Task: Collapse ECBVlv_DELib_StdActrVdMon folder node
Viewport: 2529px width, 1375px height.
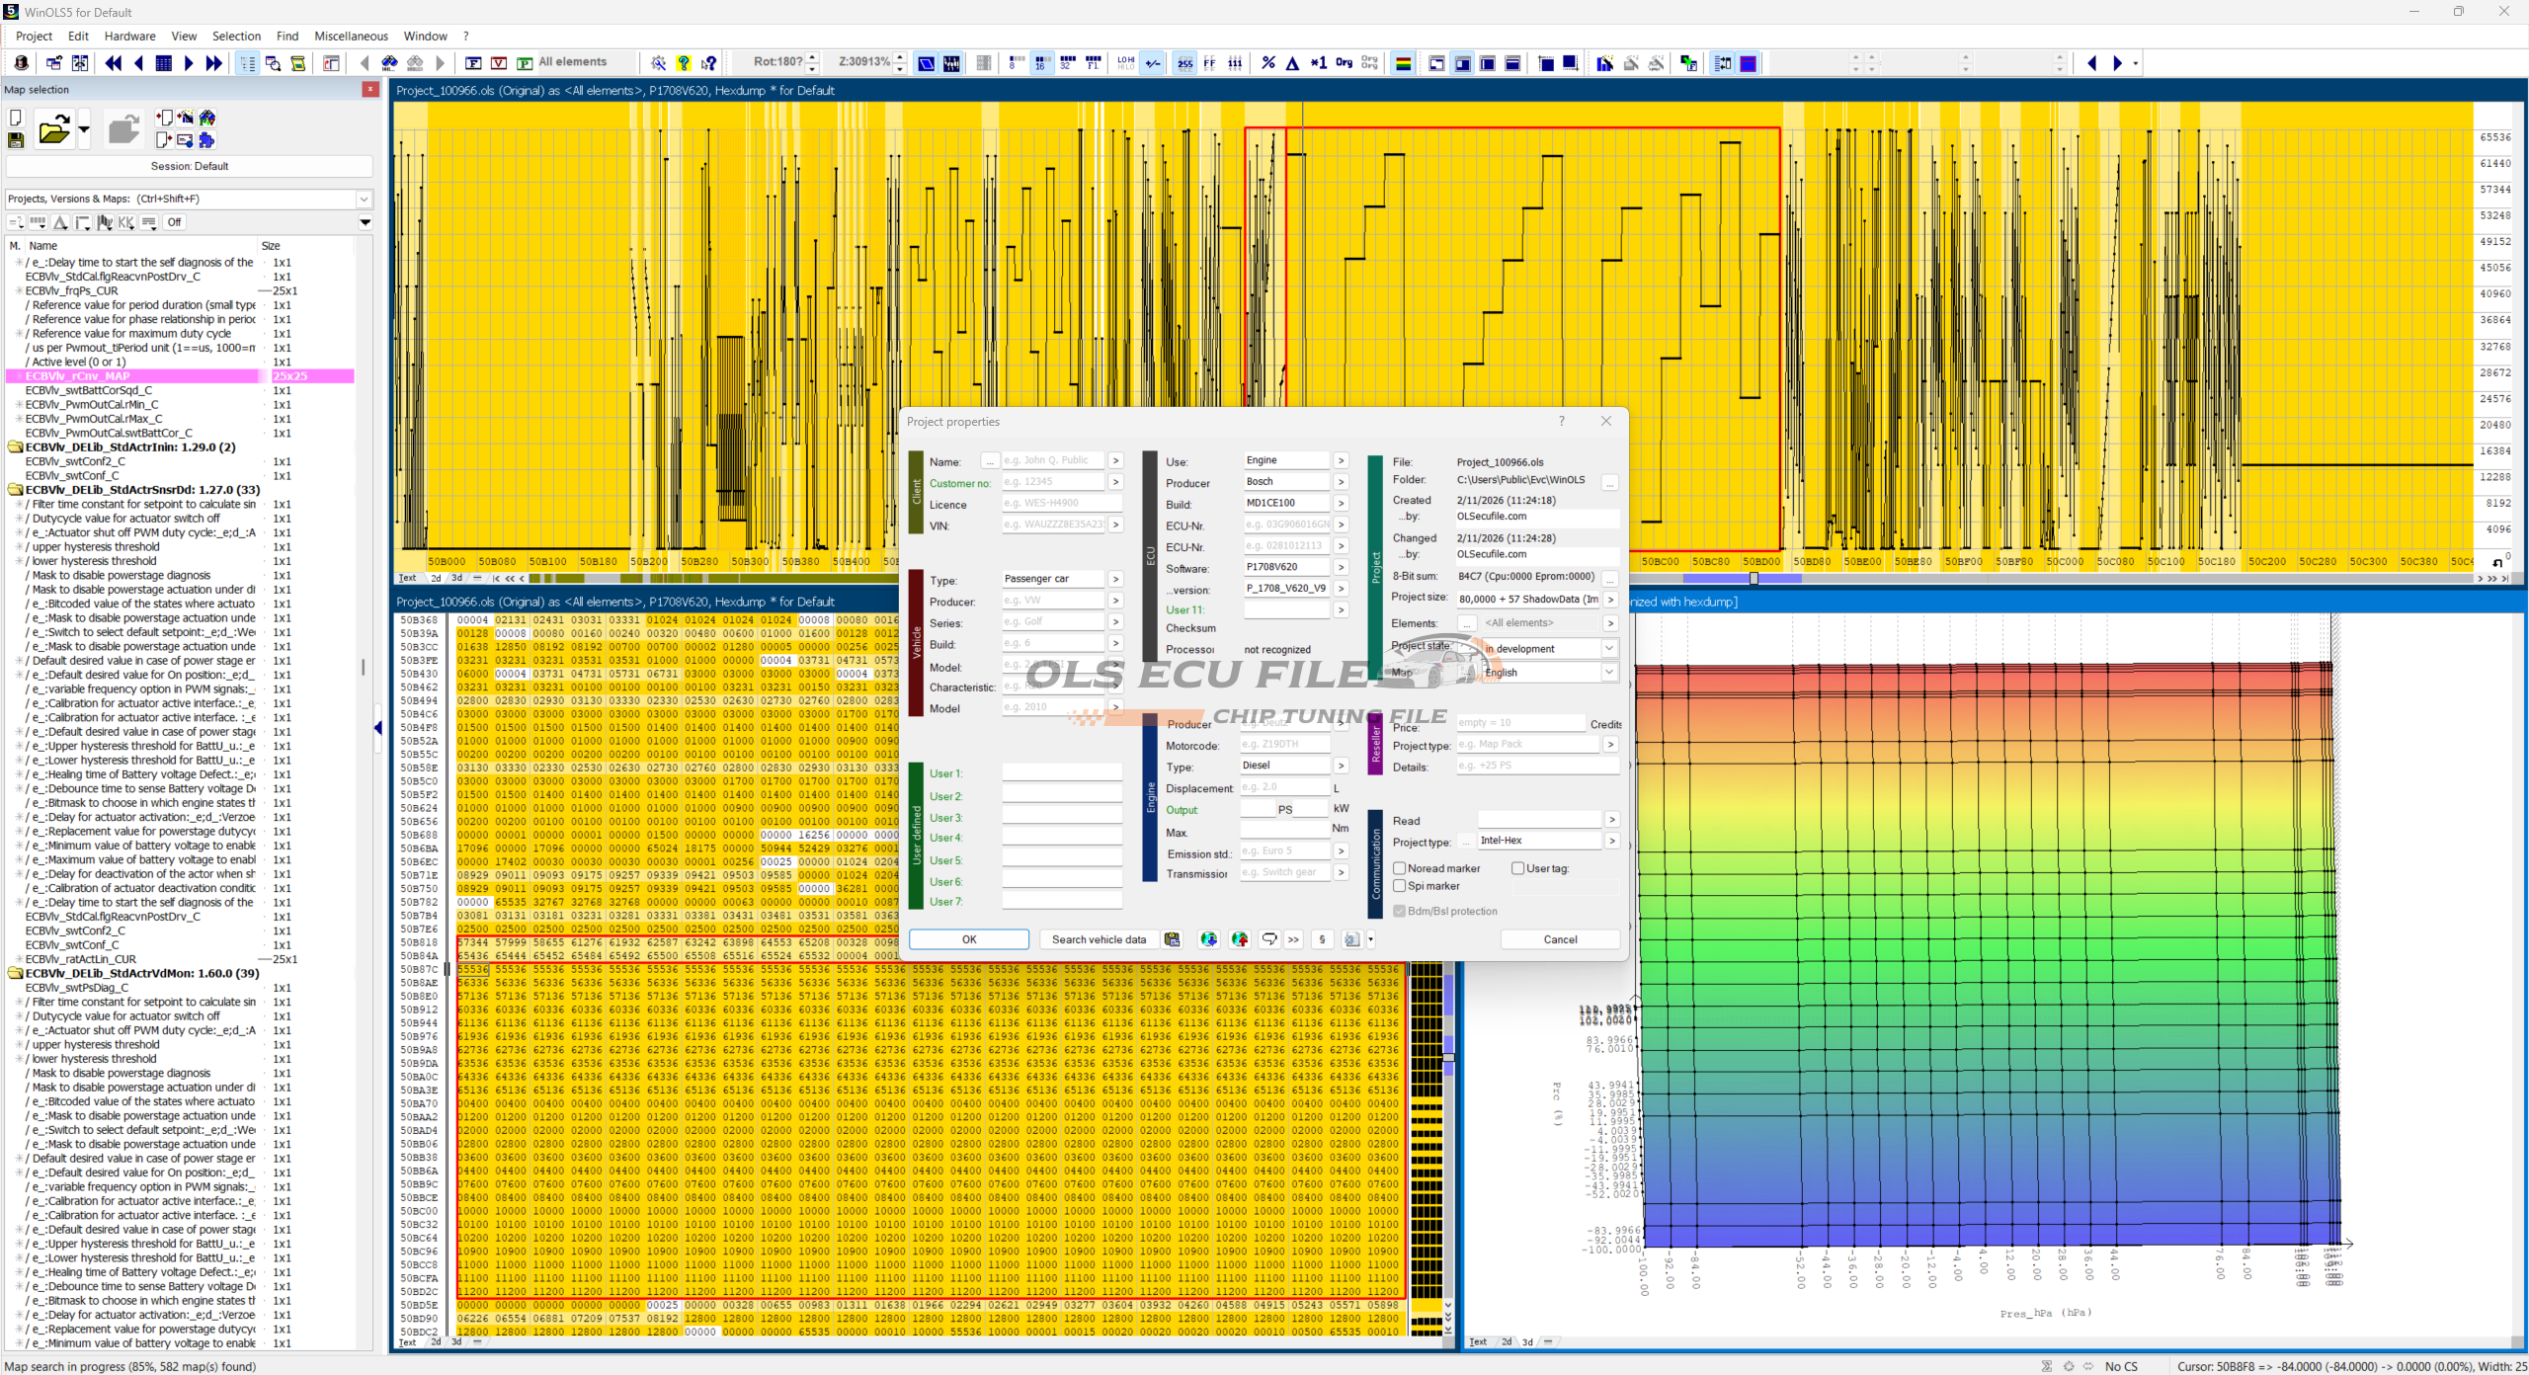Action: (16, 973)
